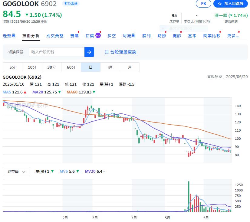The image size is (250, 222).
Task: Click the 數位雲端 category tag
Action: [71, 4]
